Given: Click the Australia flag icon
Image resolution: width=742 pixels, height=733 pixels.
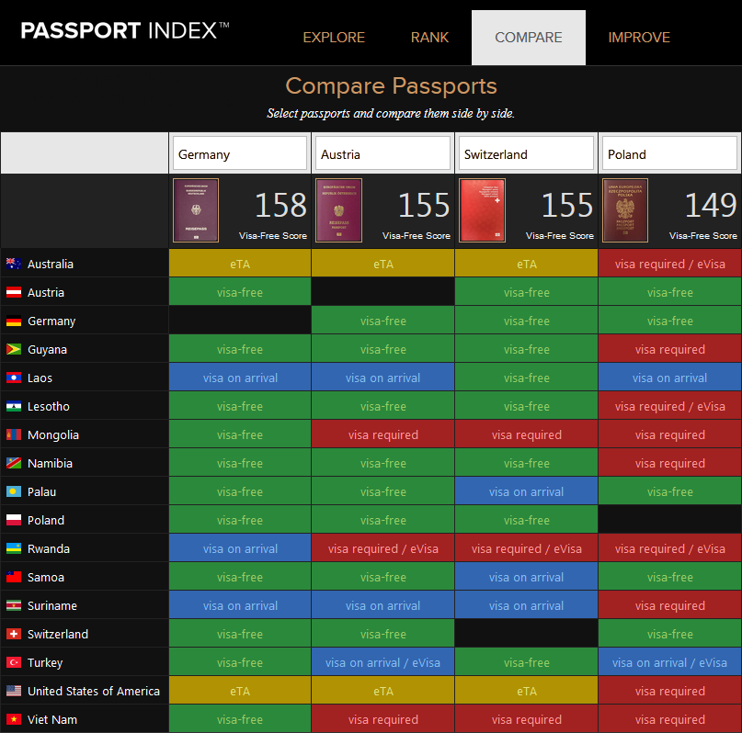Looking at the screenshot, I should coord(14,265).
